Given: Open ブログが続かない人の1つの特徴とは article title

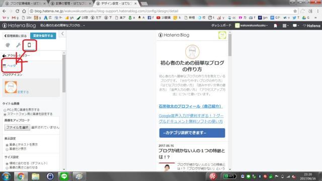Looking at the screenshot, I should [192, 154].
